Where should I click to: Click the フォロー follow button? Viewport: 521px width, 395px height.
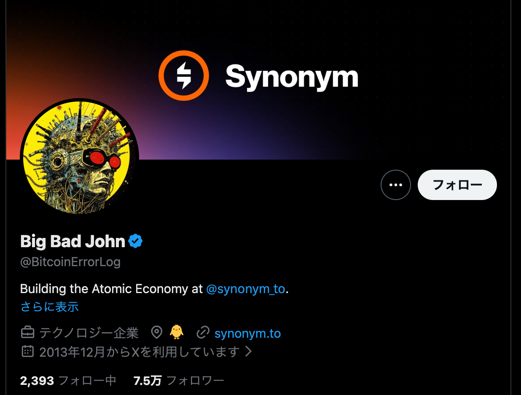(457, 185)
